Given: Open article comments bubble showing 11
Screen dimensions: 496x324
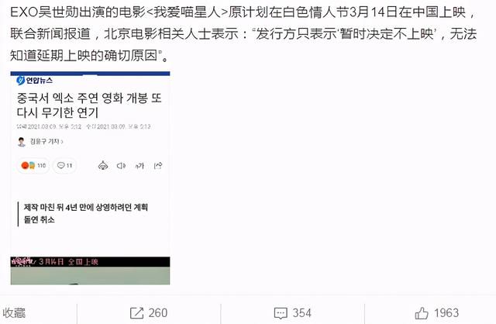Looking at the screenshot, I should coord(64,165).
